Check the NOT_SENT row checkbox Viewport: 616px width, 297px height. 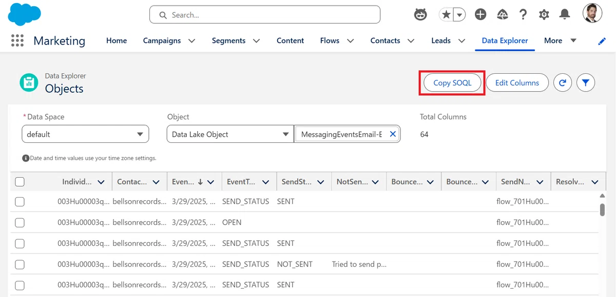pyautogui.click(x=20, y=264)
